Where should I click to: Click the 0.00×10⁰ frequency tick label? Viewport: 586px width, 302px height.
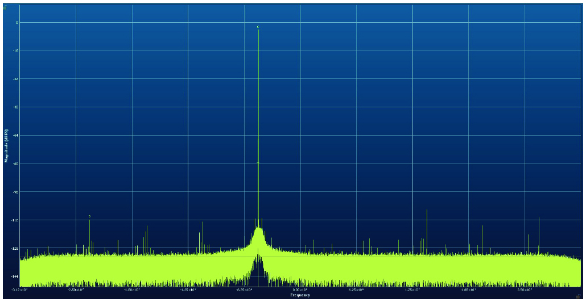coord(300,290)
